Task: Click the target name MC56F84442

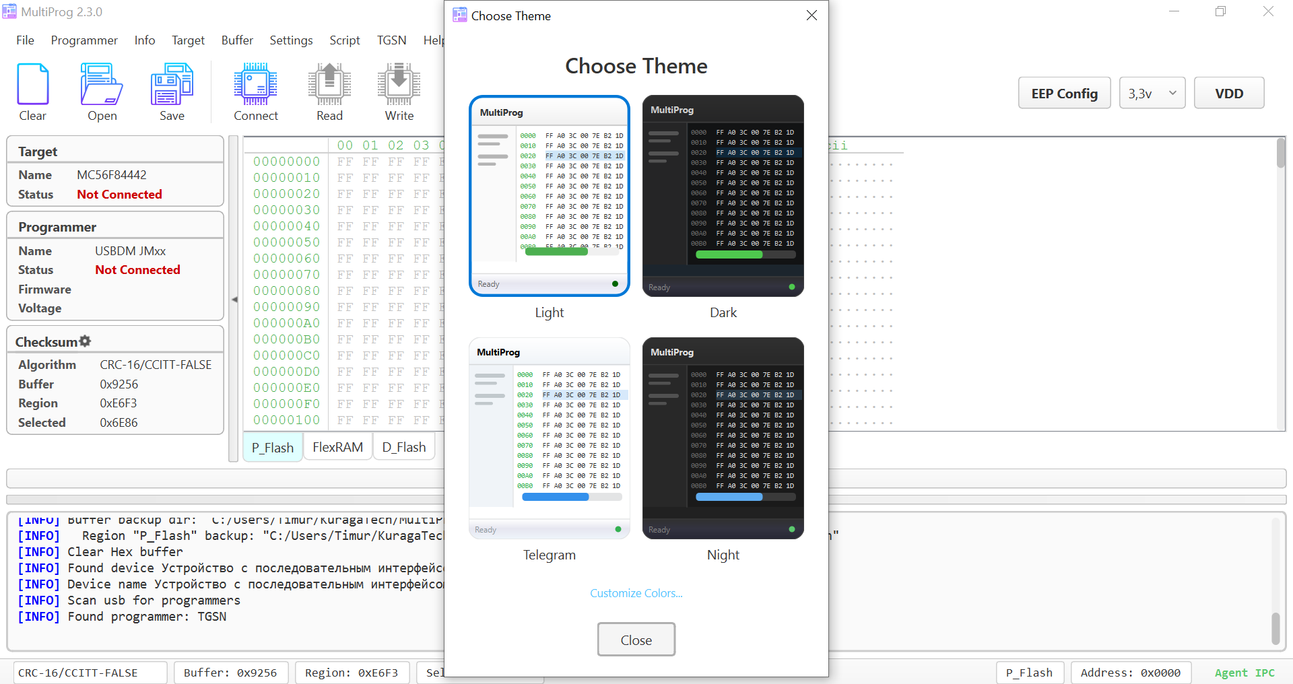Action: tap(112, 175)
